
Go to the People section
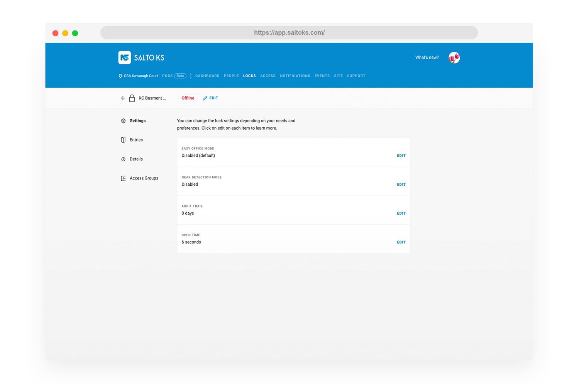pyautogui.click(x=231, y=76)
